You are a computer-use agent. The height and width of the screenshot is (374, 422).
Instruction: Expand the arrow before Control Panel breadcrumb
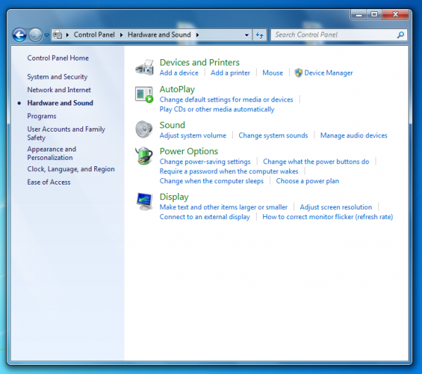[x=68, y=35]
